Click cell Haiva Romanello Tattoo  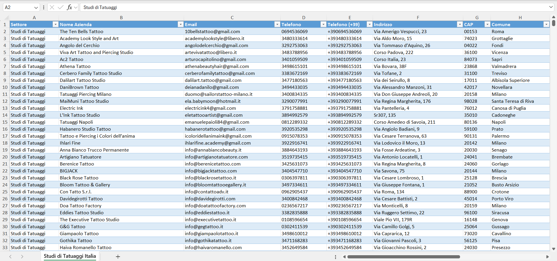point(121,247)
